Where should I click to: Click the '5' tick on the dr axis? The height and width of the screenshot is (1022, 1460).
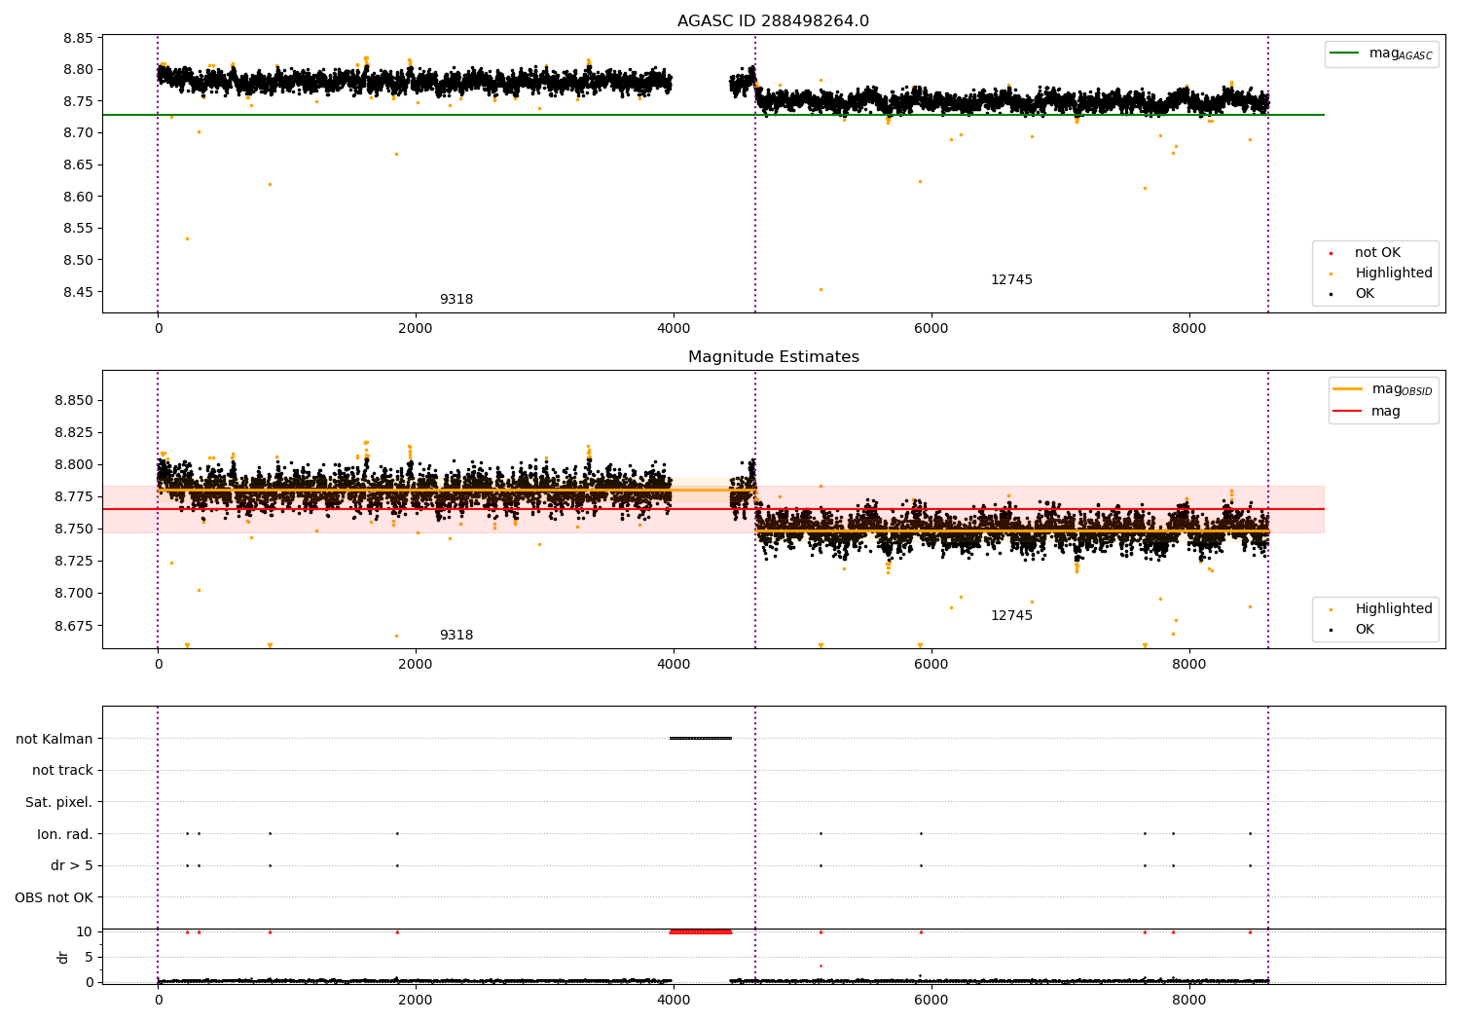click(x=90, y=957)
